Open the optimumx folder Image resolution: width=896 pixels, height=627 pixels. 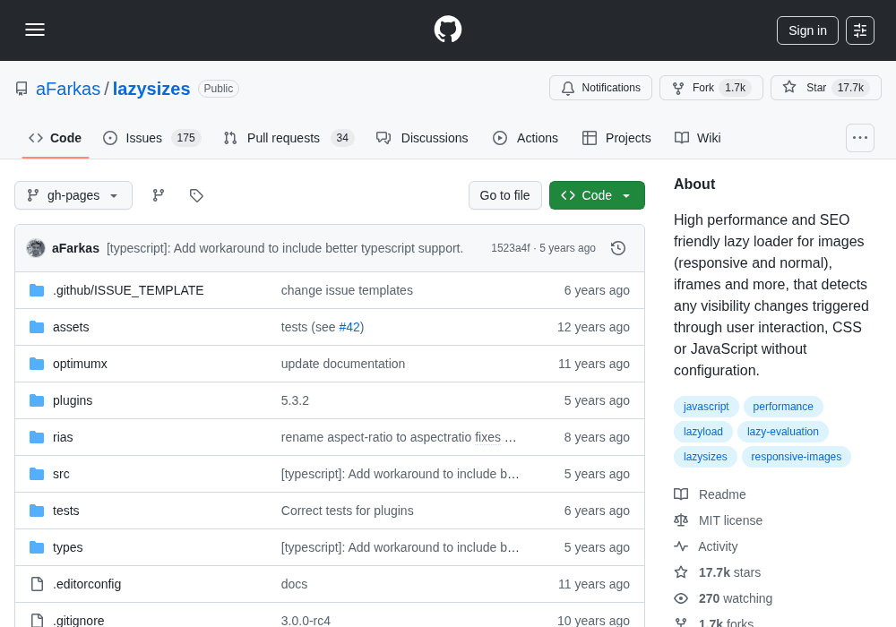click(x=80, y=364)
